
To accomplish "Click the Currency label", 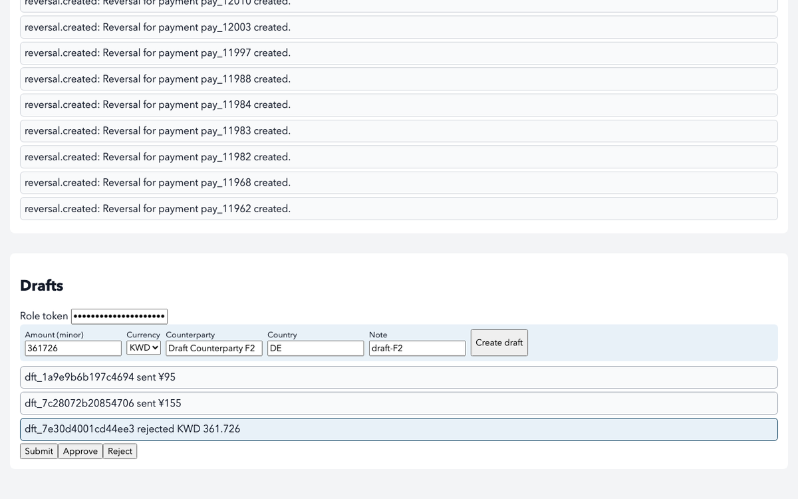I will [x=143, y=335].
